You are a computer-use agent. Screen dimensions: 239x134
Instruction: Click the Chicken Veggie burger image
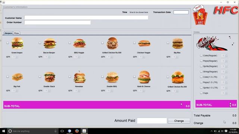(144, 44)
